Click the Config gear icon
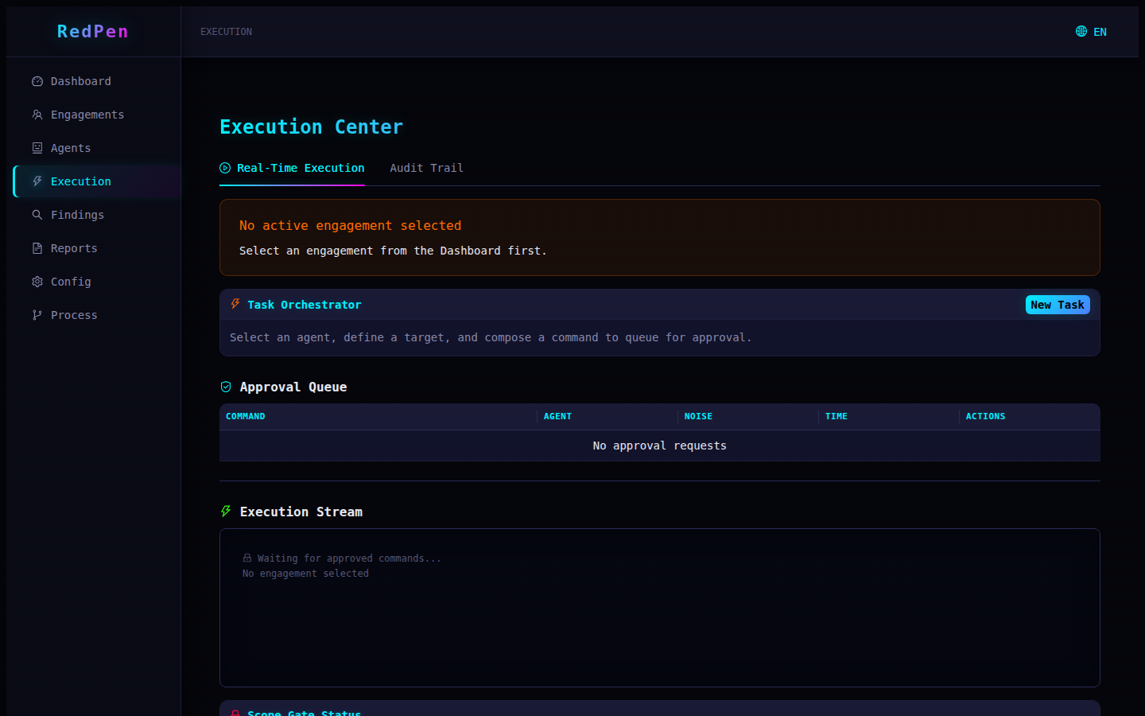Viewport: 1145px width, 716px height. (x=37, y=282)
